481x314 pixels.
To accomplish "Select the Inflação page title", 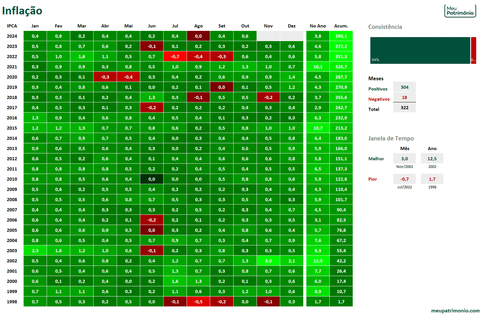I will tap(22, 10).
